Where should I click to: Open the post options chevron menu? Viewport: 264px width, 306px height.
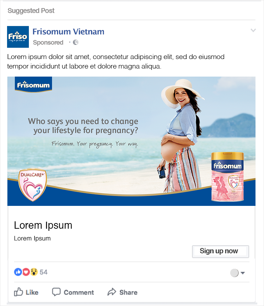(253, 30)
